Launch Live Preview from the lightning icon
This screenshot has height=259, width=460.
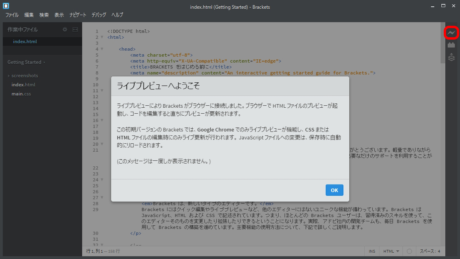point(451,33)
